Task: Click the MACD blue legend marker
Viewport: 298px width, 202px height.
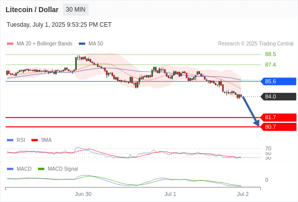Action: click(10, 169)
